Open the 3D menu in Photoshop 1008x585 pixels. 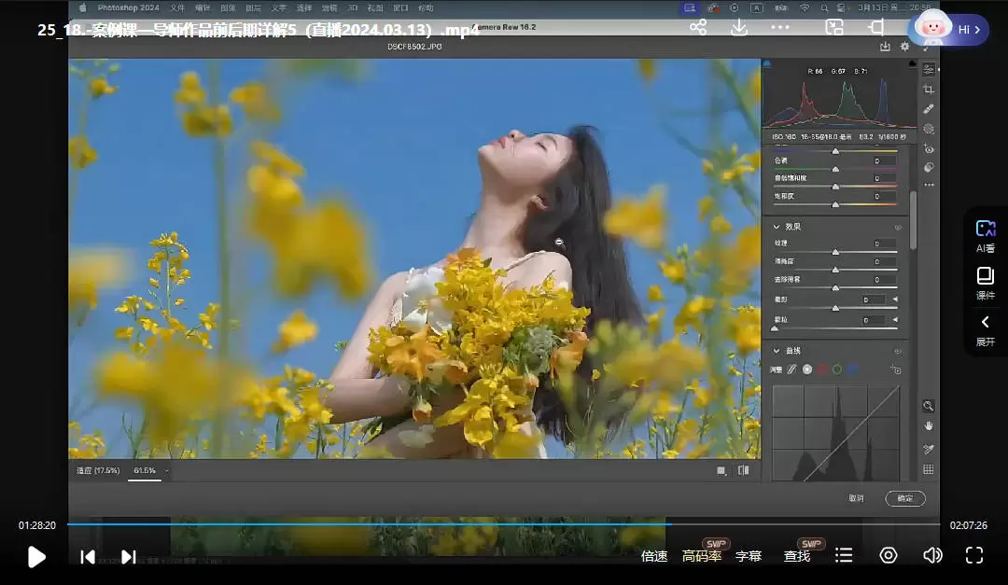tap(352, 7)
